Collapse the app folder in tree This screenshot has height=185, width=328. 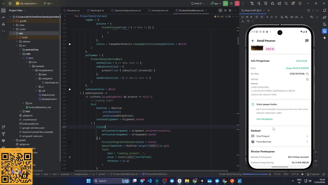point(14,33)
